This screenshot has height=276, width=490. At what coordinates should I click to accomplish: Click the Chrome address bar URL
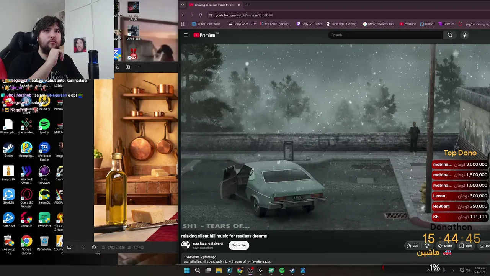pos(244,15)
